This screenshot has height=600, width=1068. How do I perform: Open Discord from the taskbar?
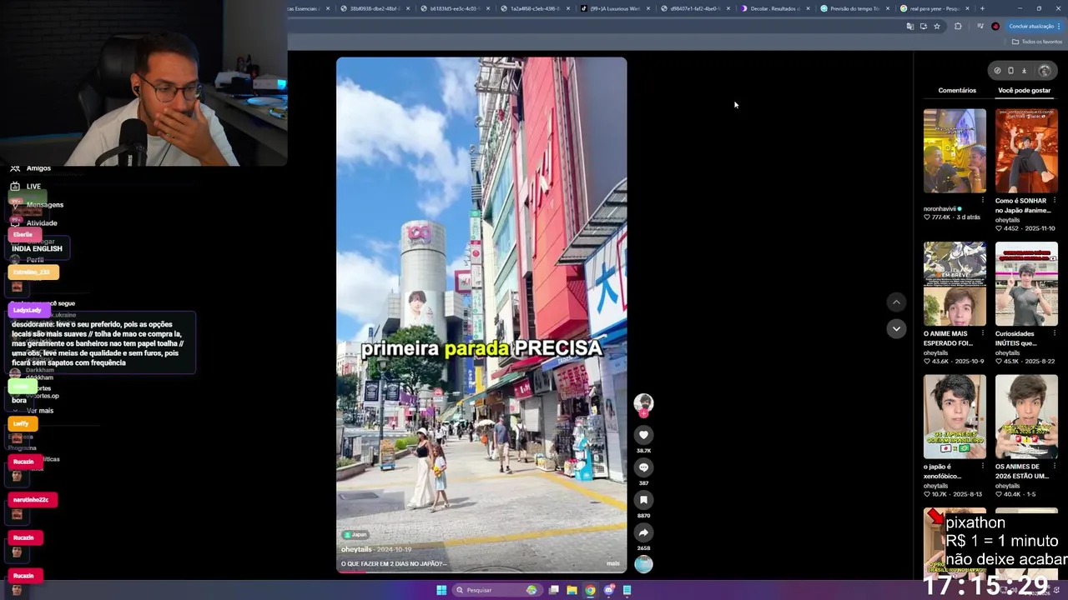point(608,590)
